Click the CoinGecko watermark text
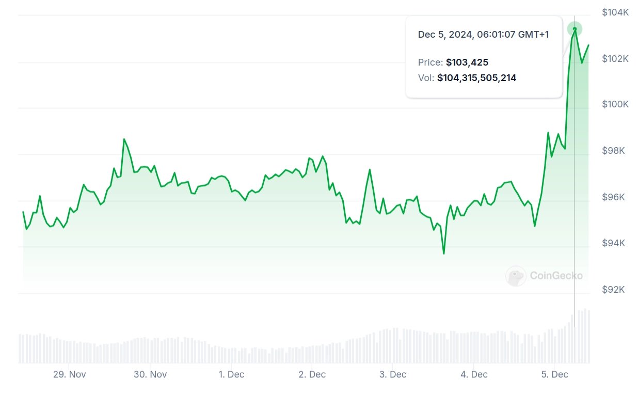This screenshot has height=396, width=638. coord(556,276)
